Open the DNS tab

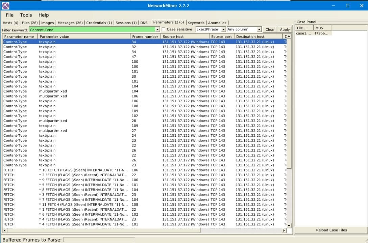point(144,23)
